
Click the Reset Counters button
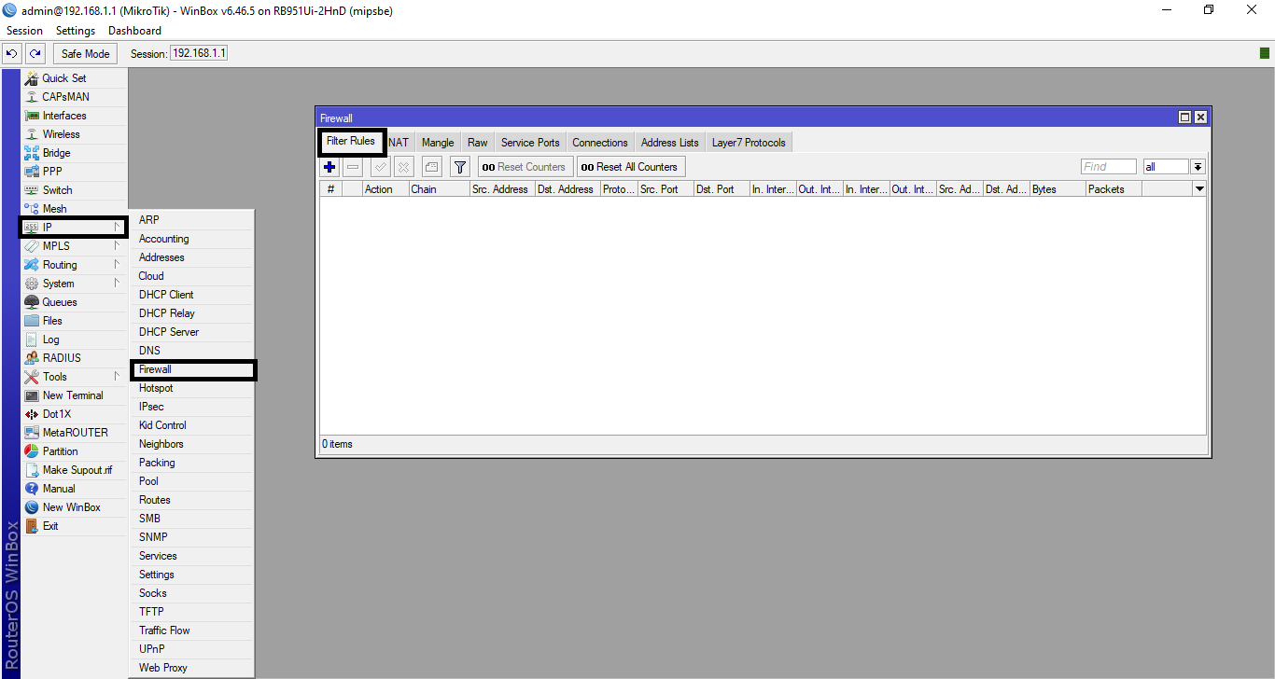[x=525, y=167]
